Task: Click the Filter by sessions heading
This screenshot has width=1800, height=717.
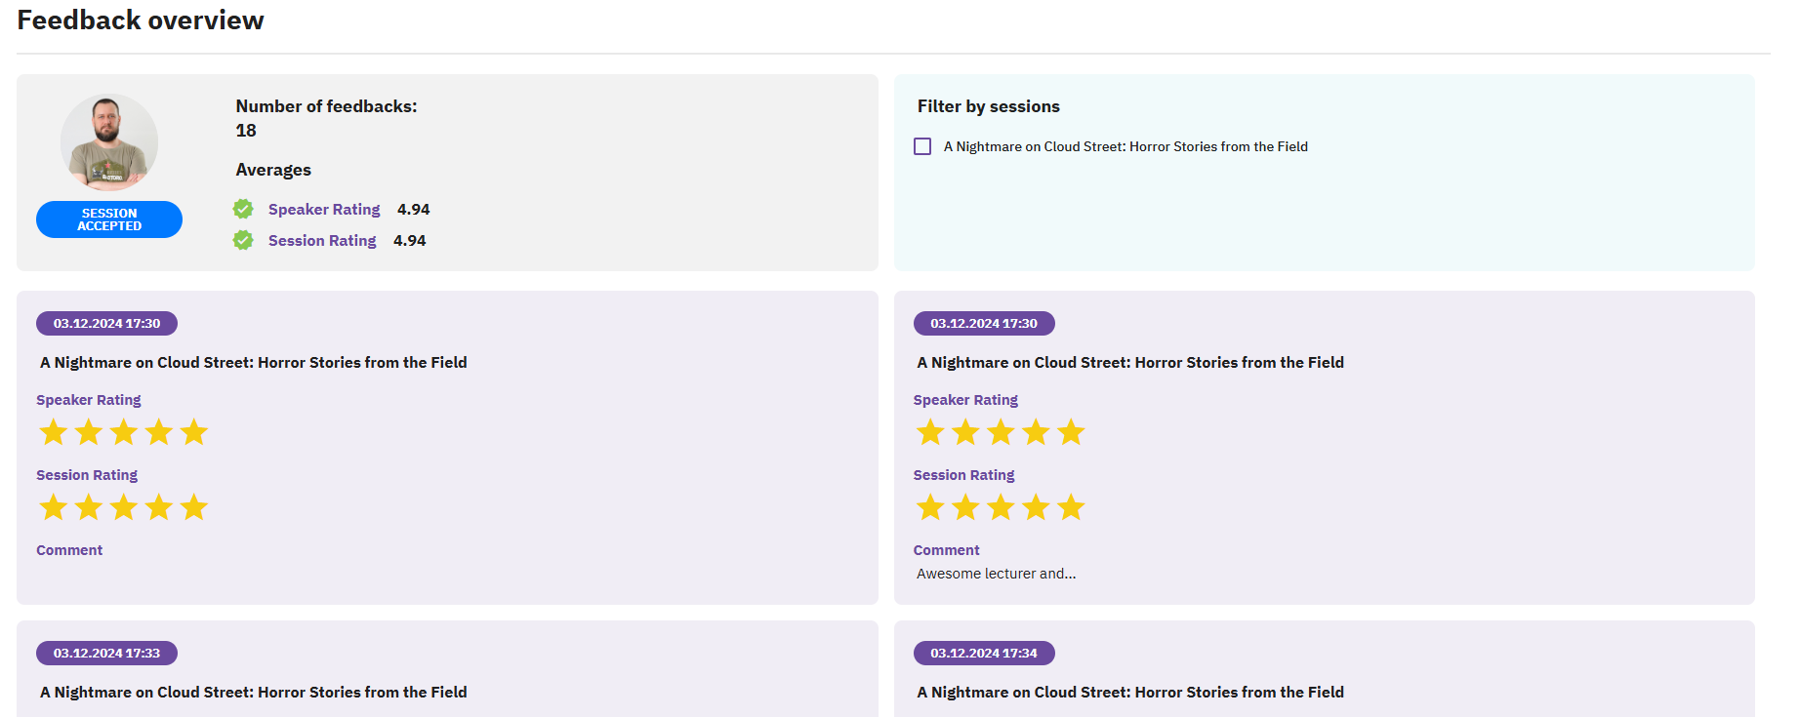Action: click(x=989, y=106)
